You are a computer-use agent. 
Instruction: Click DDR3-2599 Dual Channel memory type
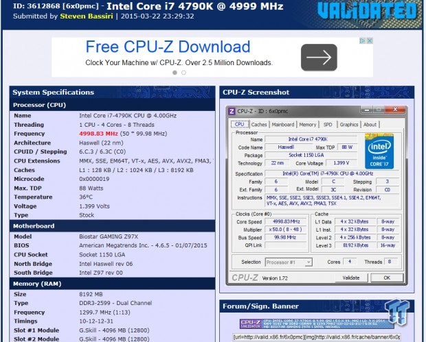[115, 303]
